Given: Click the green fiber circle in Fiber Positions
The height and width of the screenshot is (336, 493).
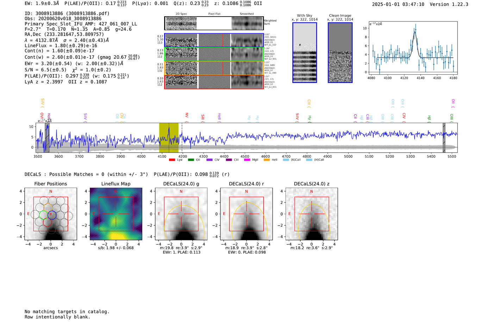Looking at the screenshot, I should tap(43, 215).
